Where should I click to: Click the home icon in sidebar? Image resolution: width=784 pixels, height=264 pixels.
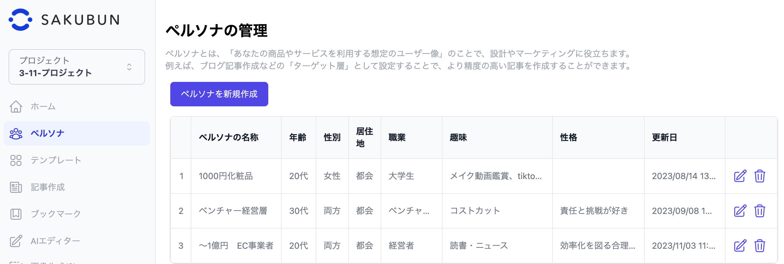tap(16, 107)
